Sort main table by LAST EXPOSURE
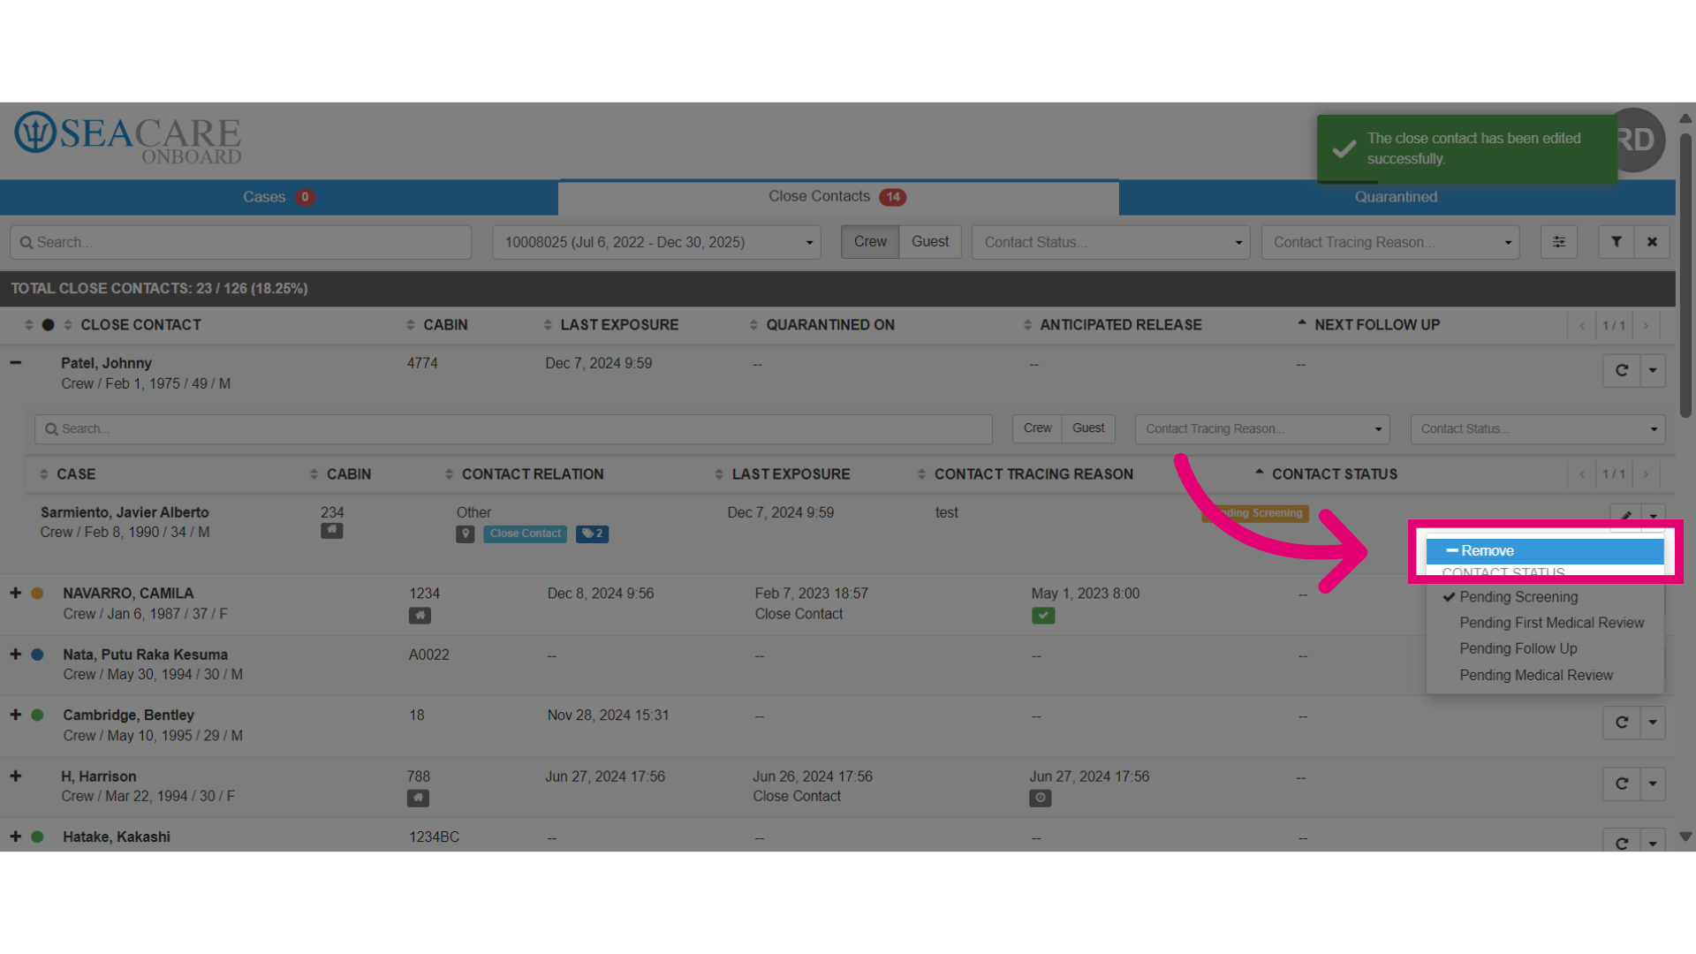1696x954 pixels. click(611, 325)
